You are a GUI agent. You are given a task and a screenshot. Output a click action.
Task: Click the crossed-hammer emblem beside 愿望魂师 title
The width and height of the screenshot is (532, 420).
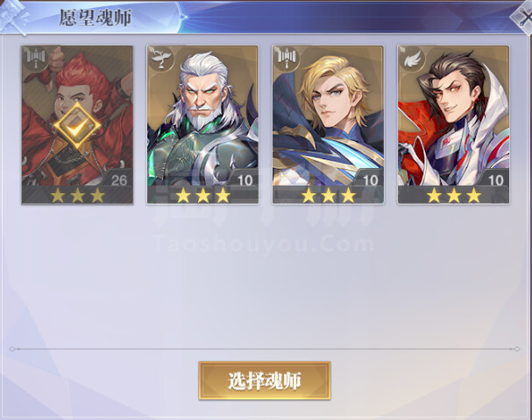[13, 17]
